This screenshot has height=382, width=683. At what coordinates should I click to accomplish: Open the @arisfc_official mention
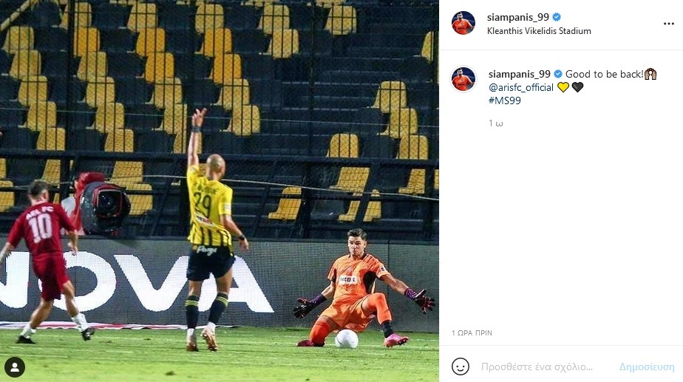pos(521,87)
